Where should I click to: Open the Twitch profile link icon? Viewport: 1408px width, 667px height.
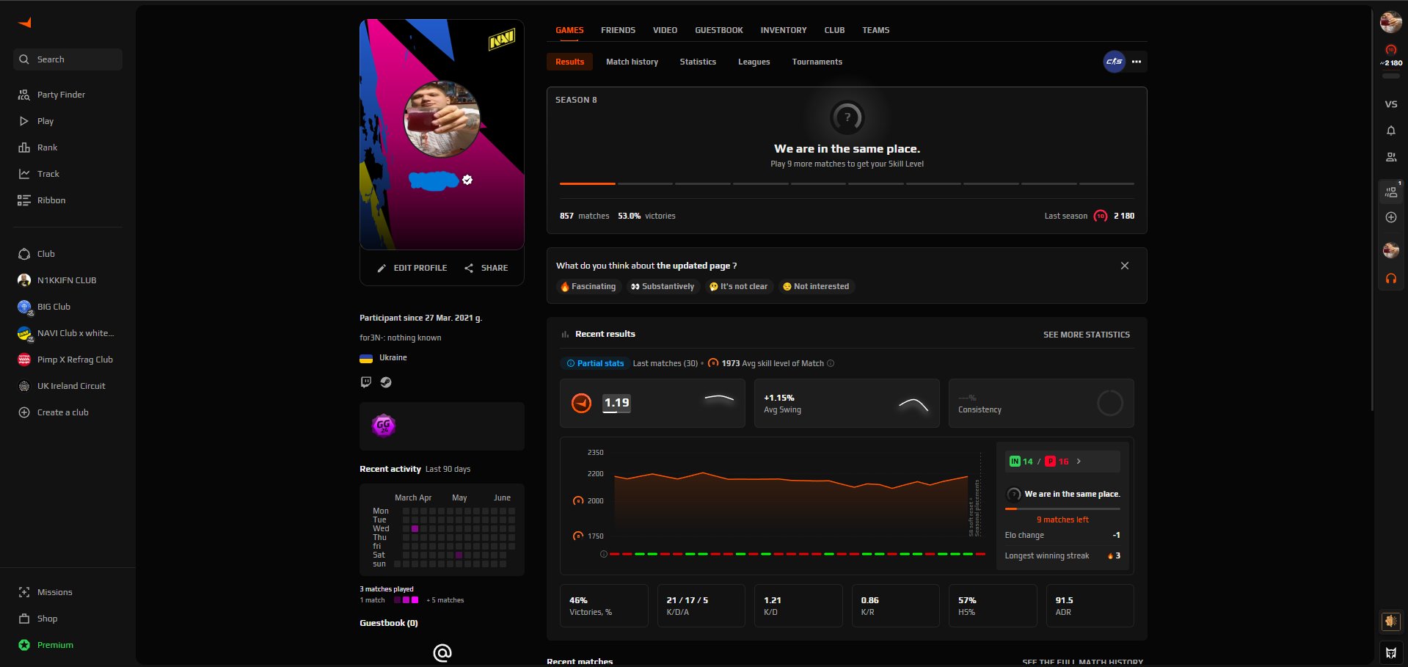point(365,382)
